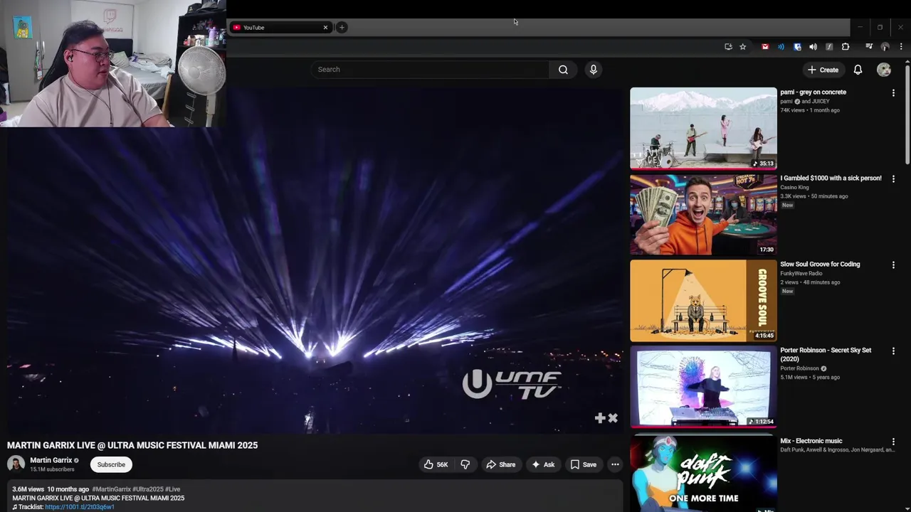The height and width of the screenshot is (512, 911).
Task: Open I Gambled $1000 video thumbnail
Action: [703, 215]
